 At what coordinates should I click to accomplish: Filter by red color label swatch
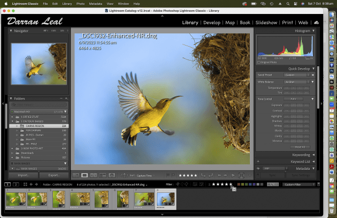239,184
